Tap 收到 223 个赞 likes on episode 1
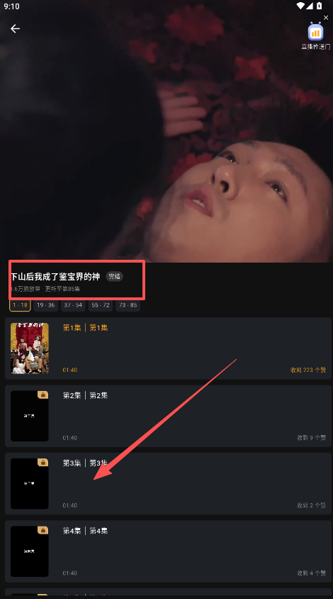Viewport: 333px width, 599px height. coord(307,370)
